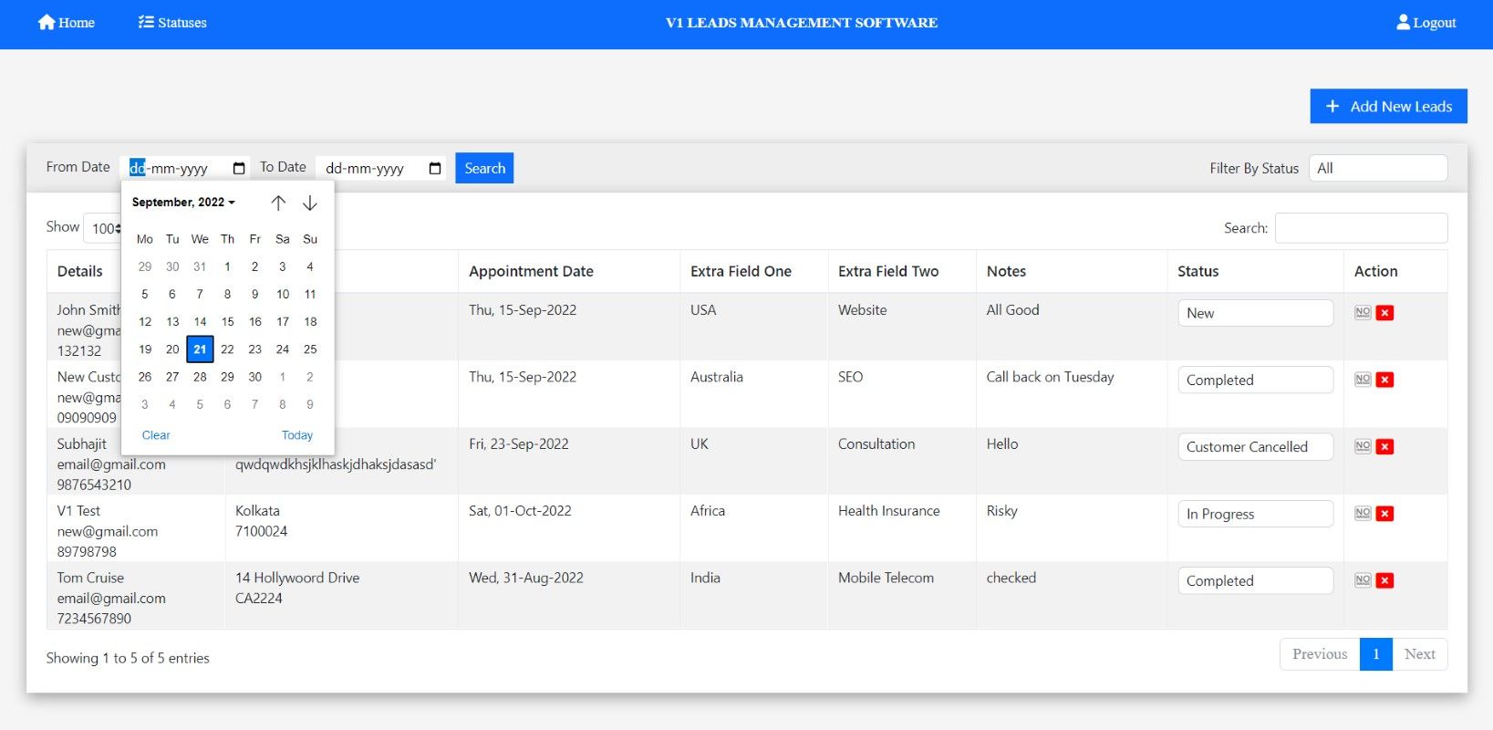Screen dimensions: 1493x730
Task: Click the From Date calendar picker icon
Action: (239, 168)
